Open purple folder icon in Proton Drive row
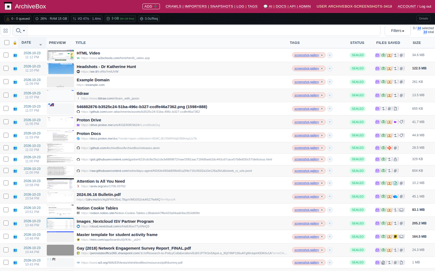435x271 pixels. click(x=395, y=122)
